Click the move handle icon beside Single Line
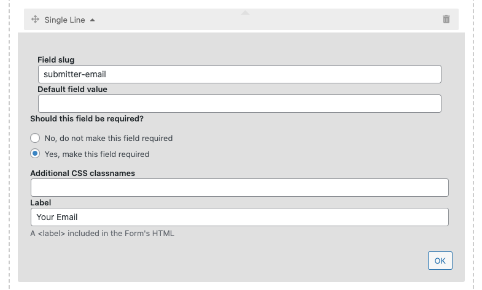The height and width of the screenshot is (290, 482). (x=36, y=20)
